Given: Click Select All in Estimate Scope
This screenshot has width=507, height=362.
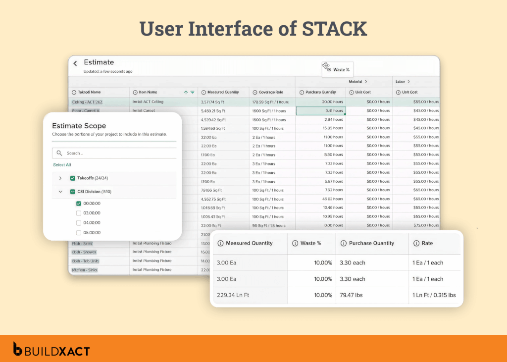Looking at the screenshot, I should [62, 164].
